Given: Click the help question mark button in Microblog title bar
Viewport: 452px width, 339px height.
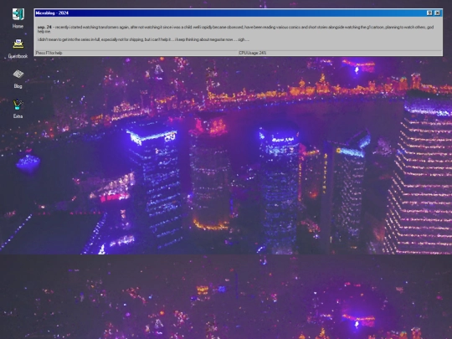Looking at the screenshot, I should pyautogui.click(x=429, y=13).
